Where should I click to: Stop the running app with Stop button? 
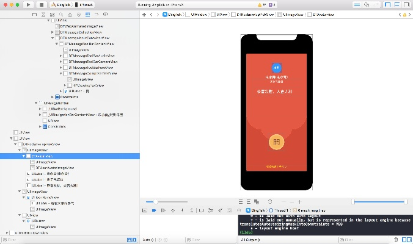[x=41, y=4]
